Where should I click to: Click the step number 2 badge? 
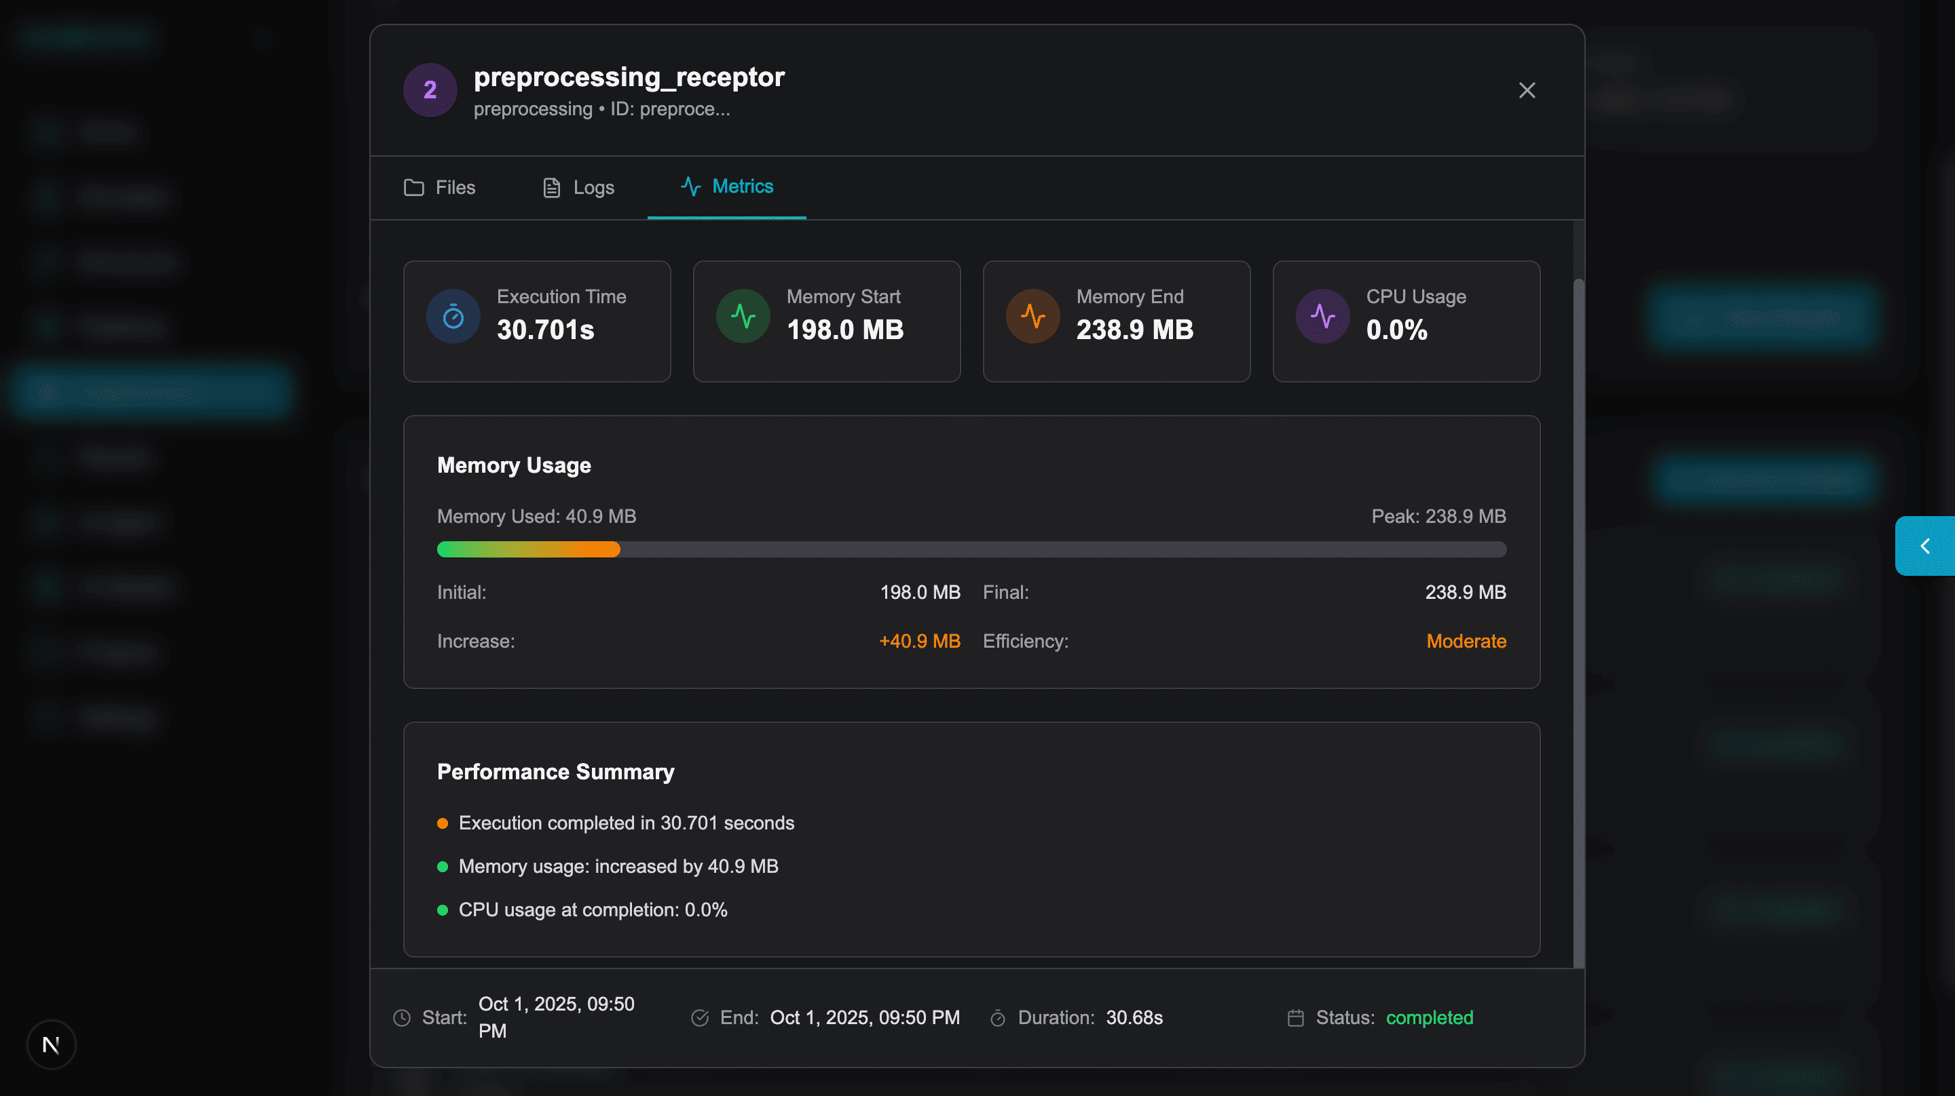[430, 90]
